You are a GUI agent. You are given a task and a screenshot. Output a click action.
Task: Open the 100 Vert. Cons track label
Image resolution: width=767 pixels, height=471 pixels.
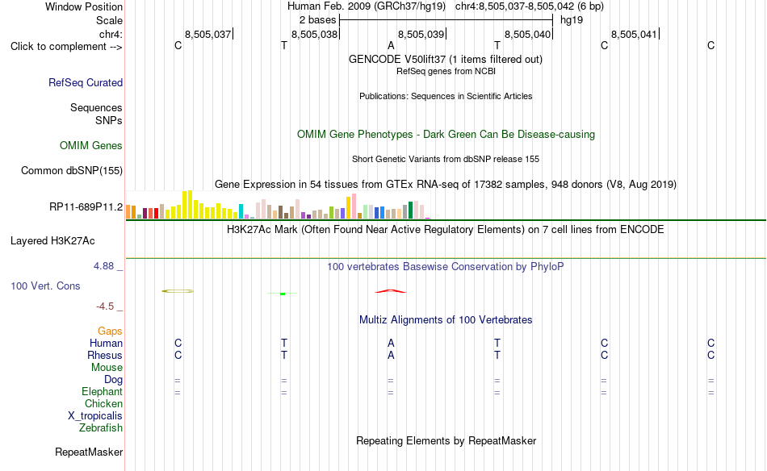tap(45, 286)
